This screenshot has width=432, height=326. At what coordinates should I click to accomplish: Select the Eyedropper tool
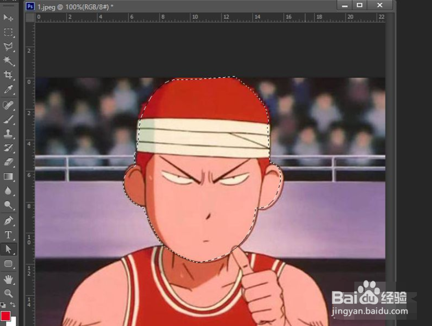pyautogui.click(x=8, y=89)
